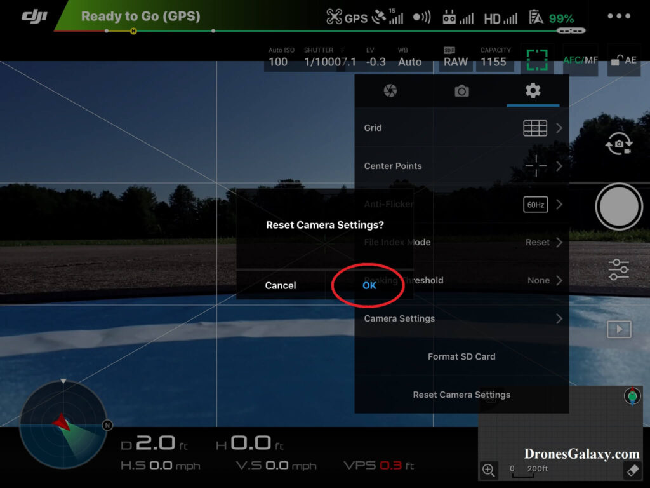This screenshot has width=650, height=488.
Task: Tap grid layout icon in Grid row
Action: tap(535, 128)
